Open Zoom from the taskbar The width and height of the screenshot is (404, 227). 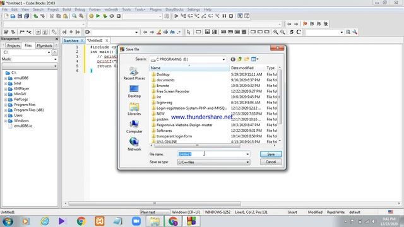coord(136,221)
